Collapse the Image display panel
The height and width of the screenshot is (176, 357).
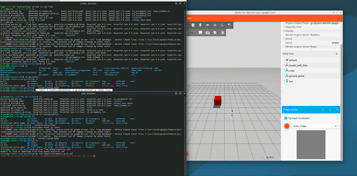pos(330,110)
